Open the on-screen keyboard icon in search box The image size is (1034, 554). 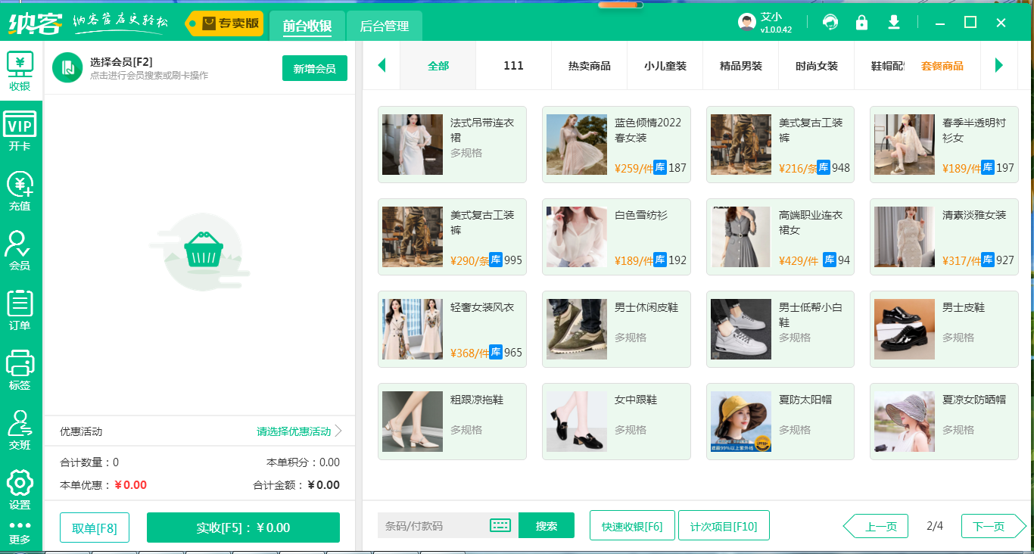[x=500, y=525]
